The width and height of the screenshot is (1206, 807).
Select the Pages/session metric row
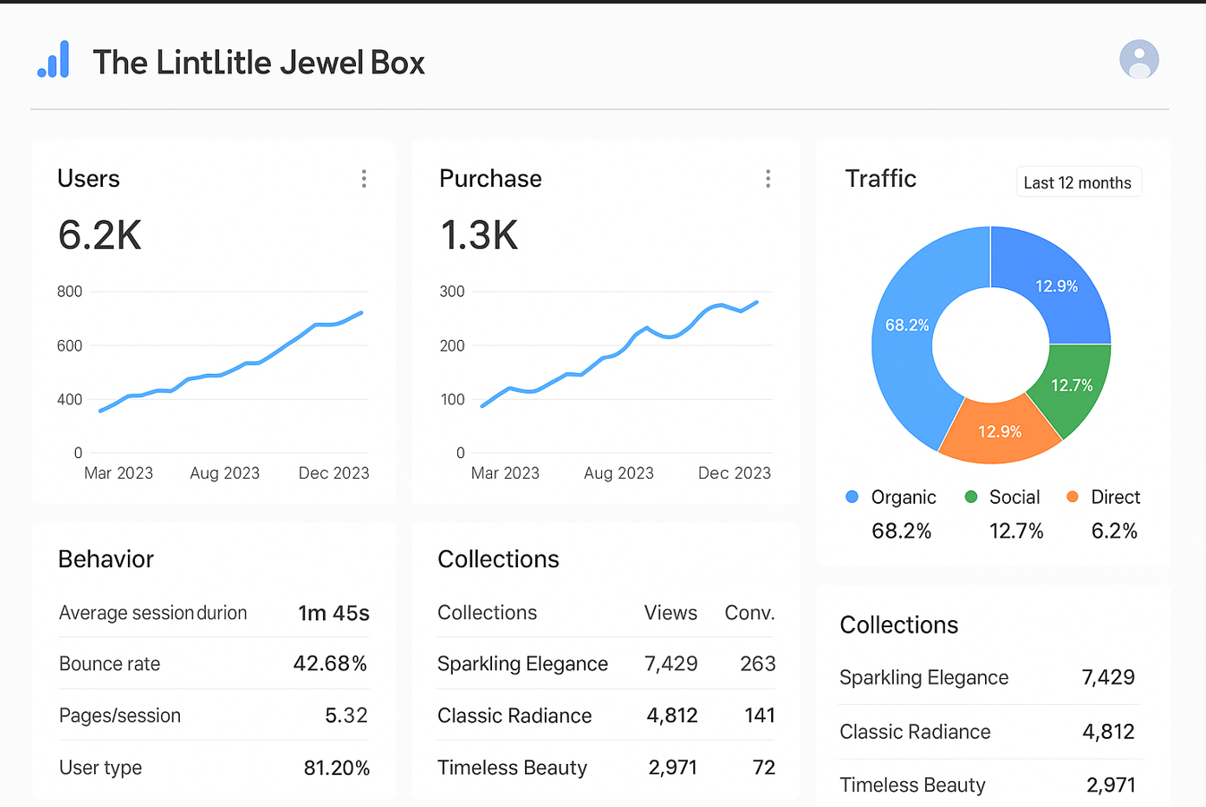click(213, 716)
